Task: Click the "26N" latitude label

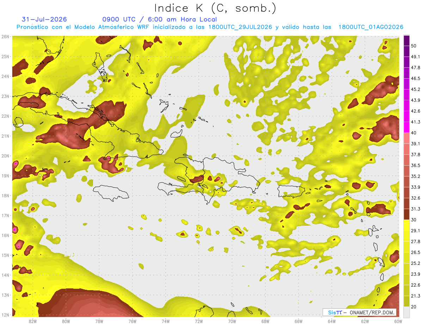Action: (5, 37)
